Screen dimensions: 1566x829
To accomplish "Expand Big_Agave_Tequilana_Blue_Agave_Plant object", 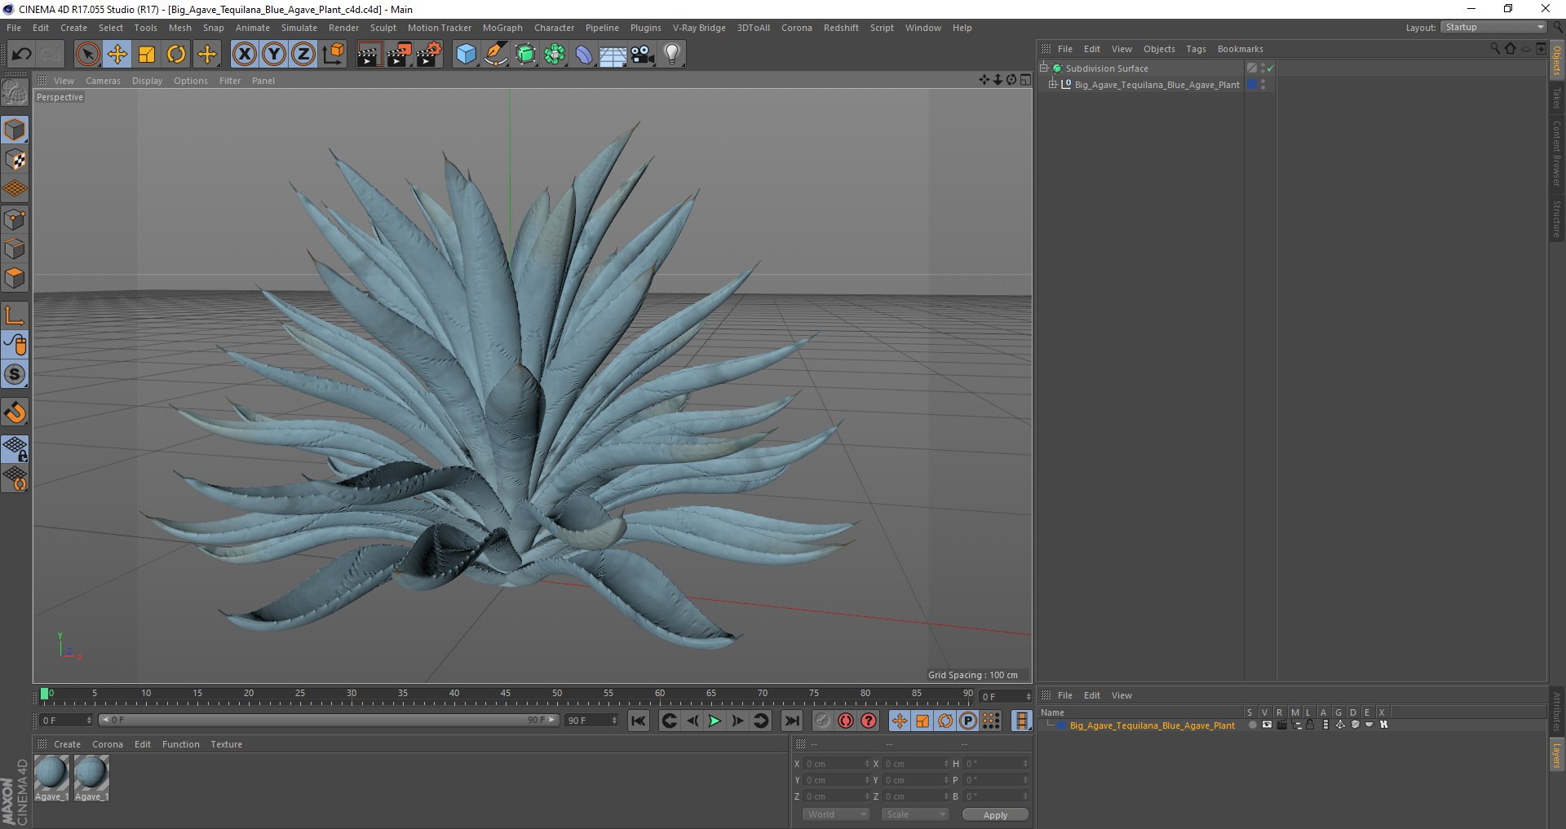I will pyautogui.click(x=1053, y=84).
